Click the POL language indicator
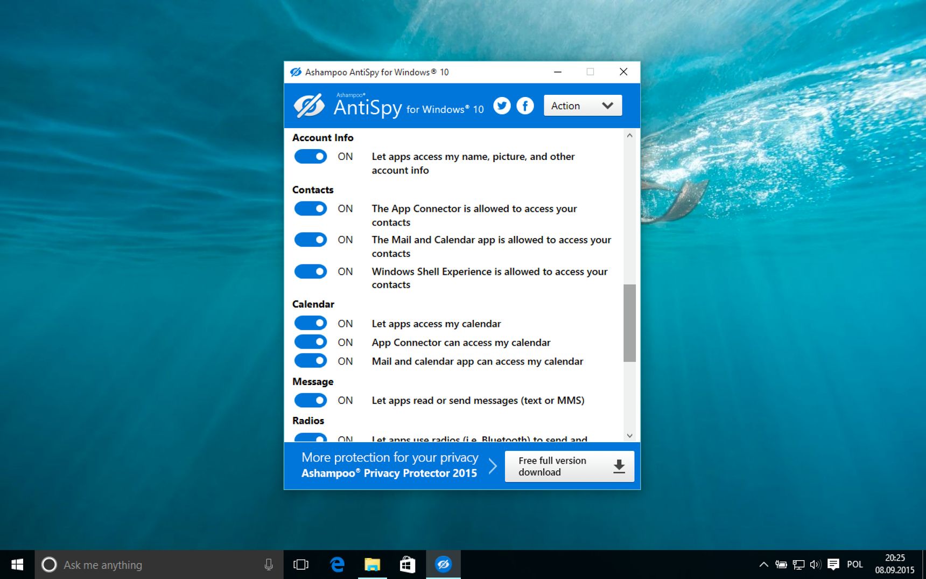Image resolution: width=926 pixels, height=579 pixels. pos(855,564)
